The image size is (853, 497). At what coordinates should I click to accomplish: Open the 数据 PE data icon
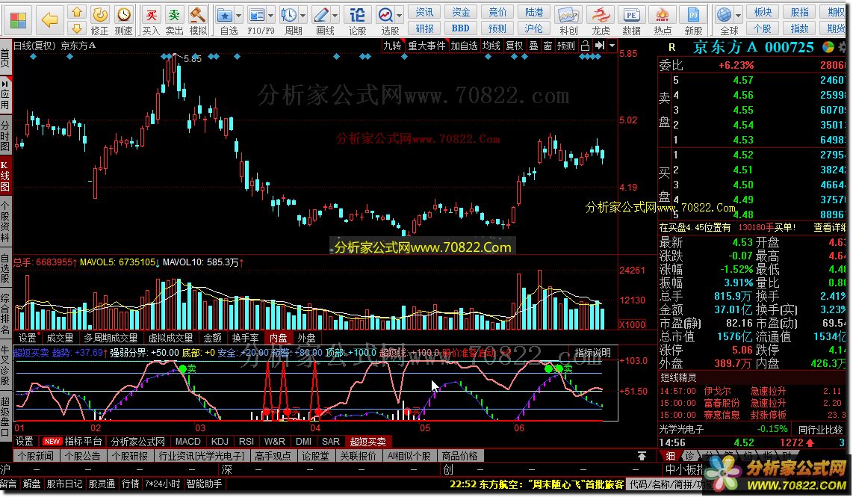click(x=631, y=15)
